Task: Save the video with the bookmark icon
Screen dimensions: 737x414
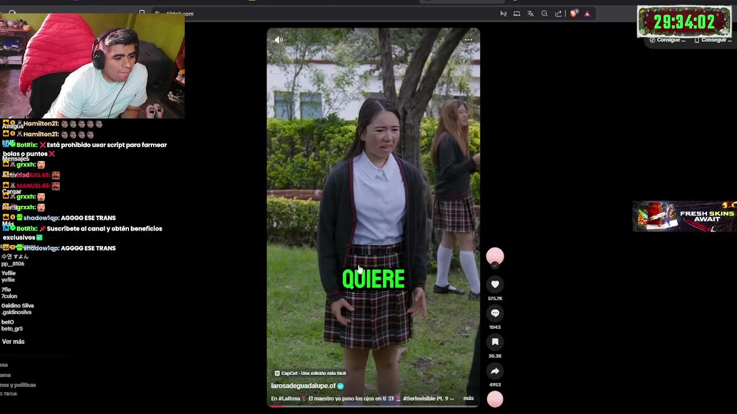Action: (495, 342)
